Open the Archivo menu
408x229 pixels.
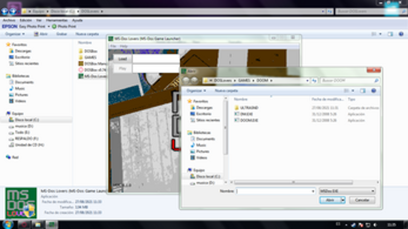[9, 20]
